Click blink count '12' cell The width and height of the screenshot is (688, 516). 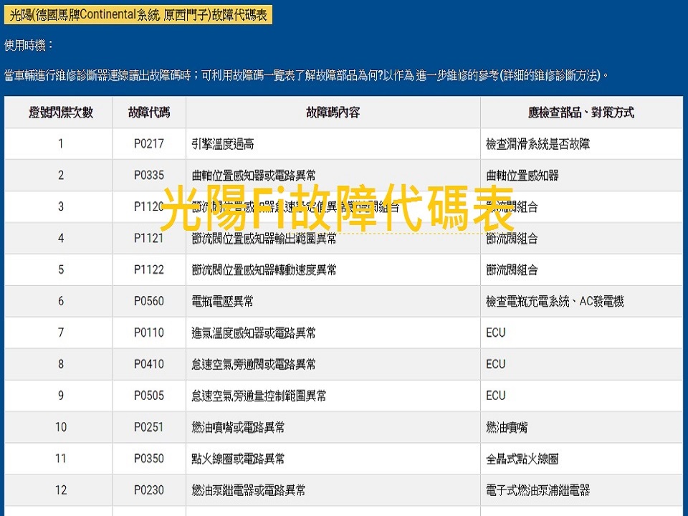click(x=60, y=490)
